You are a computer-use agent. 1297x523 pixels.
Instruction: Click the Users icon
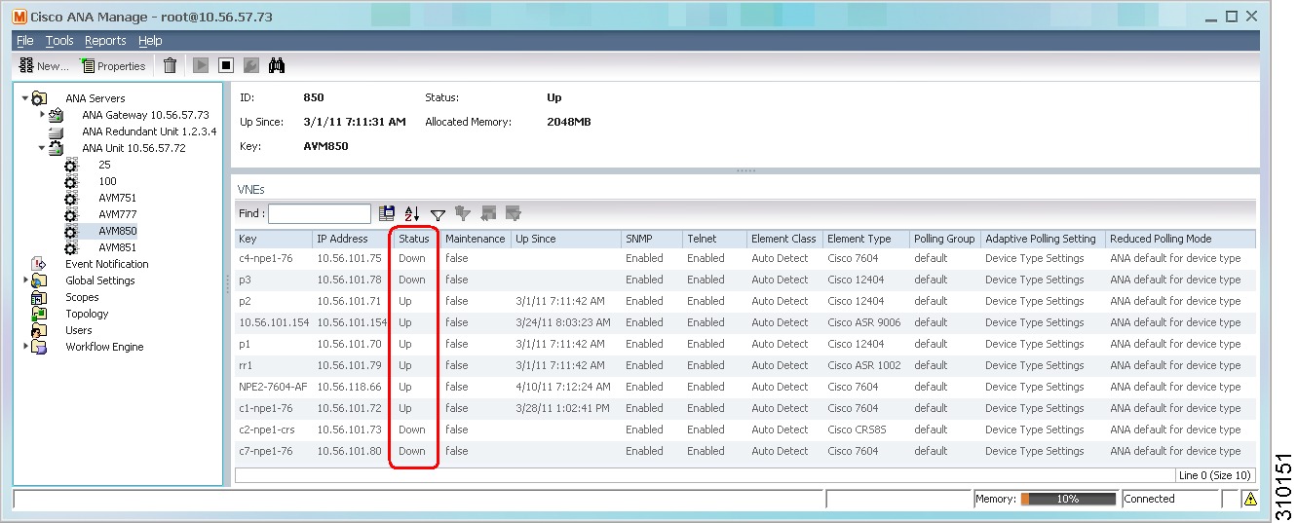(x=39, y=330)
